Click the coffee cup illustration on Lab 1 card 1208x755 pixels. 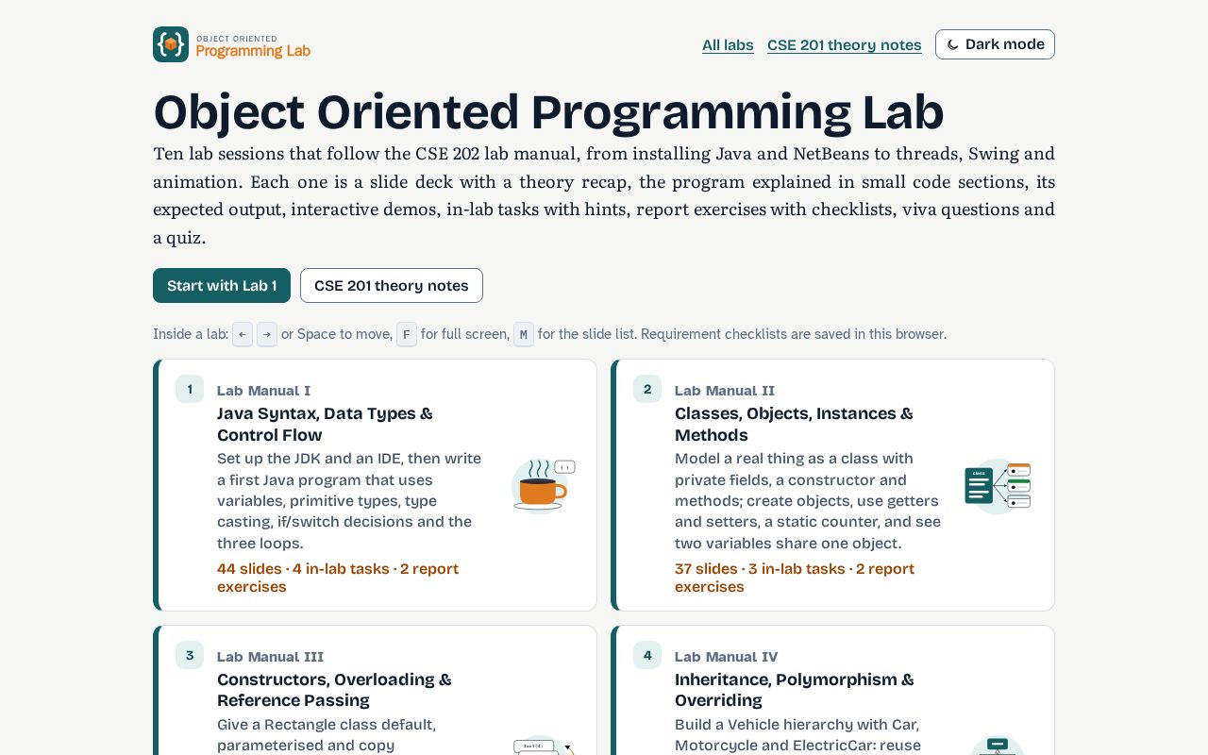click(543, 485)
